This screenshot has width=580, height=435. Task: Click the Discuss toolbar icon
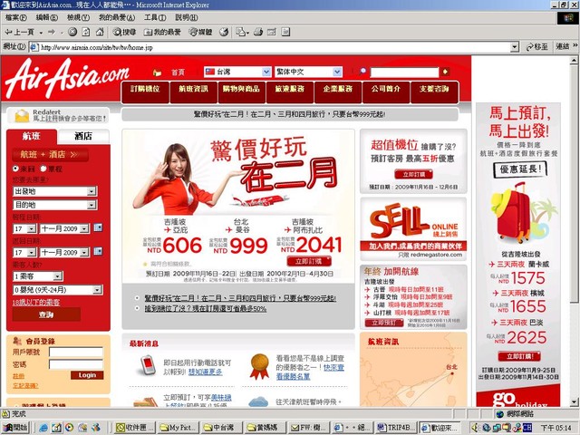(x=285, y=33)
